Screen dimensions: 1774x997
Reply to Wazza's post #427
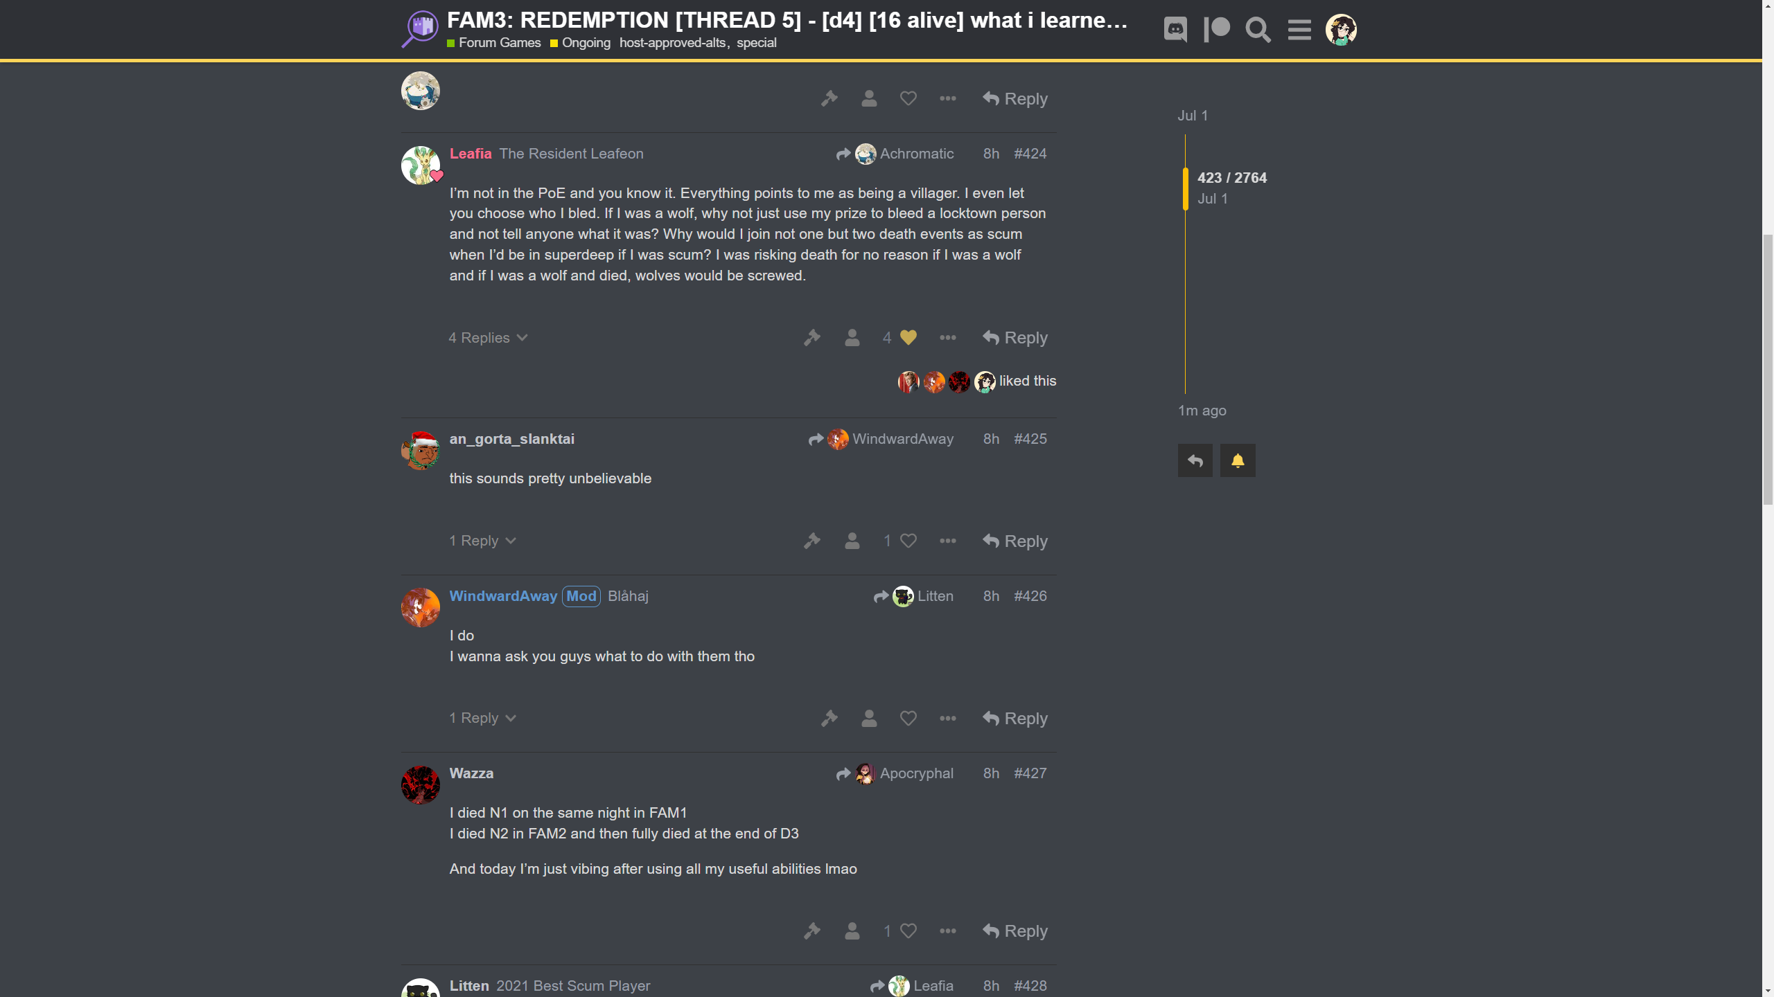pos(1015,931)
